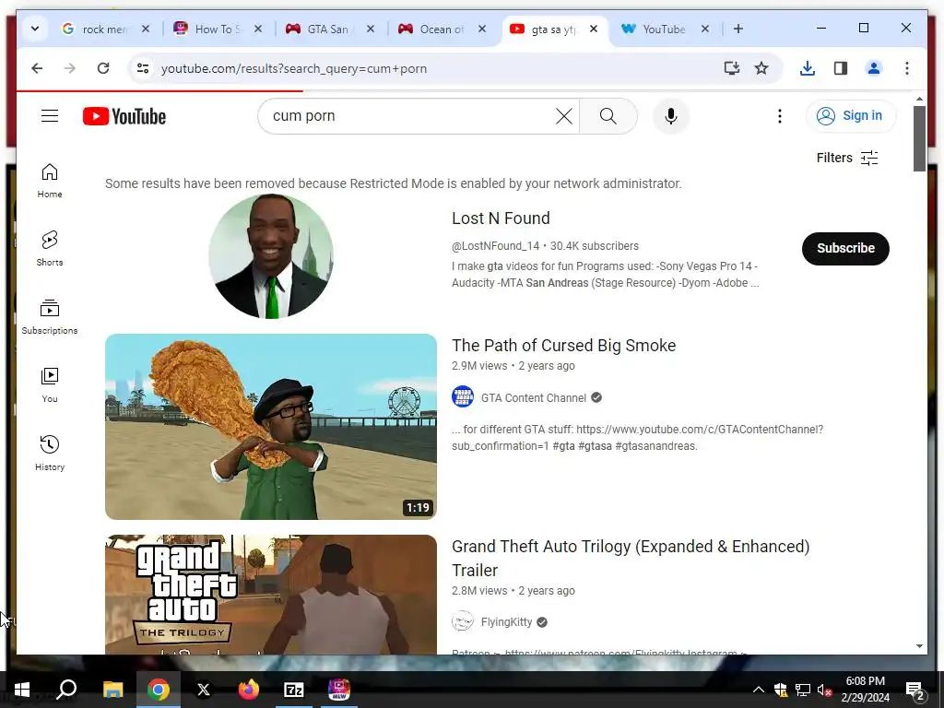
Task: Bookmark this page with the star
Action: [x=761, y=68]
